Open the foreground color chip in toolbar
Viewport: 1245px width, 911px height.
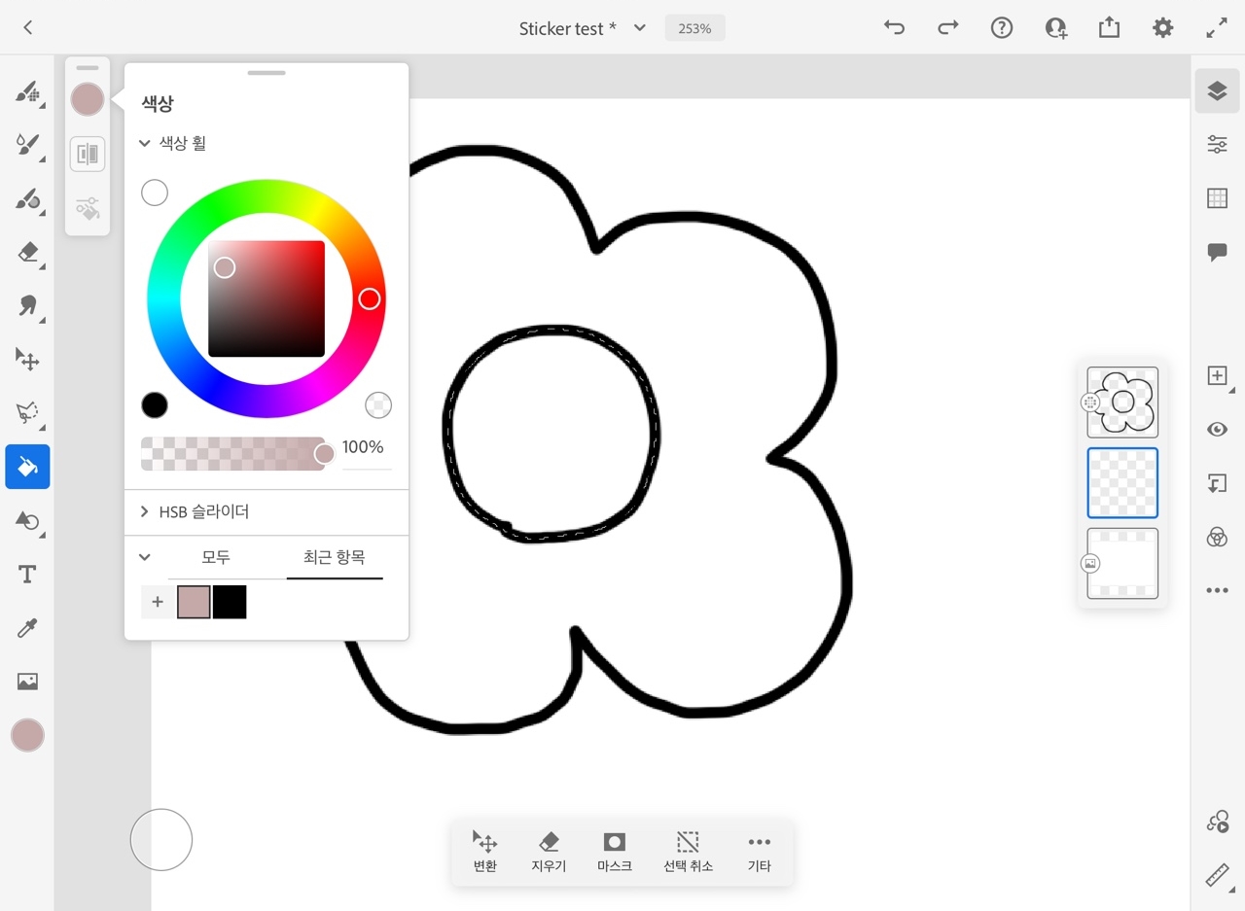click(27, 736)
